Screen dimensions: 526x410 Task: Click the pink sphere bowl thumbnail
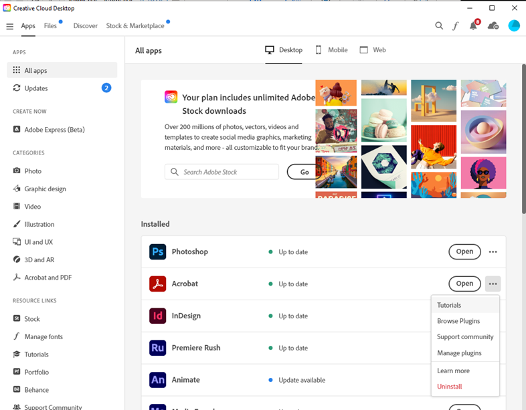(483, 132)
